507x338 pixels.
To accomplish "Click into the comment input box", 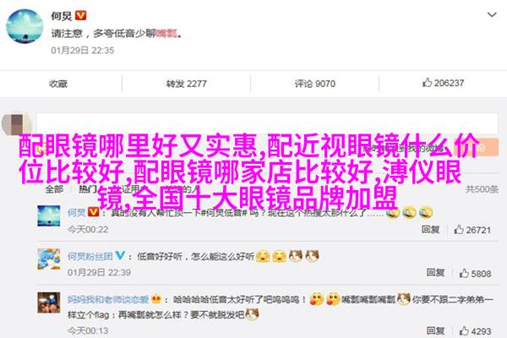I will click(267, 123).
